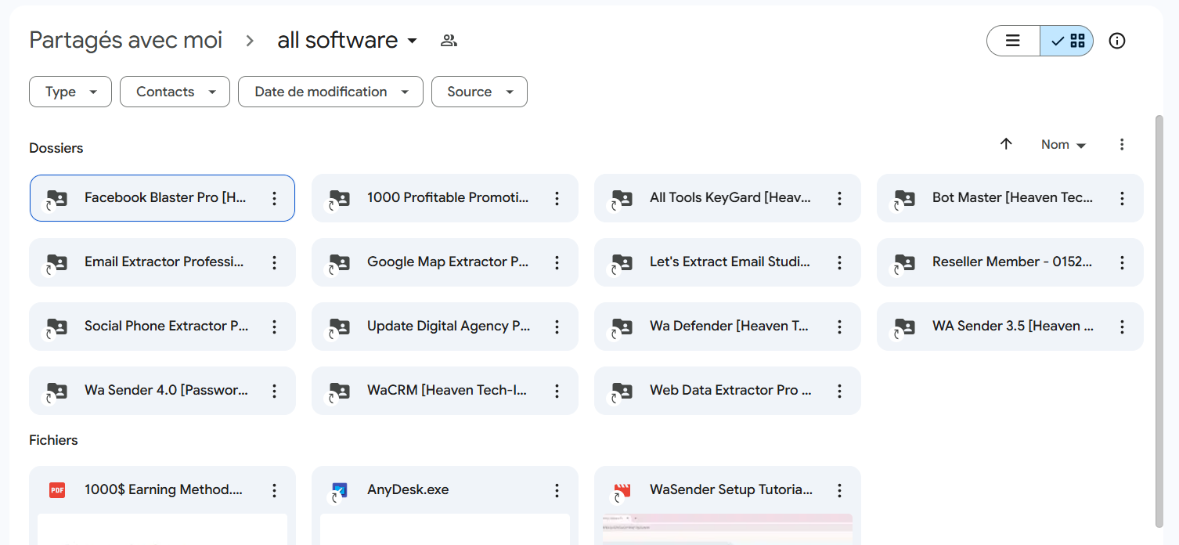Reverse sort direction with the arrow icon

[x=1007, y=144]
